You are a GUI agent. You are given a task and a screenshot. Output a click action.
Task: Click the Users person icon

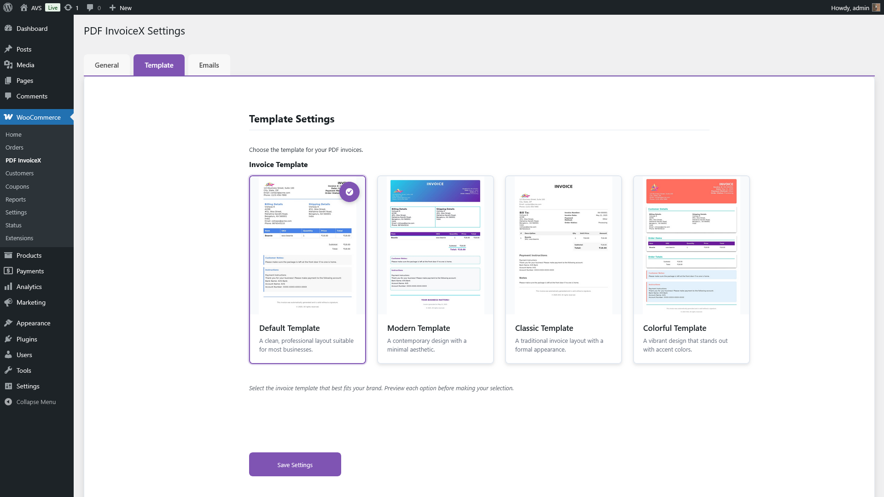tap(8, 354)
